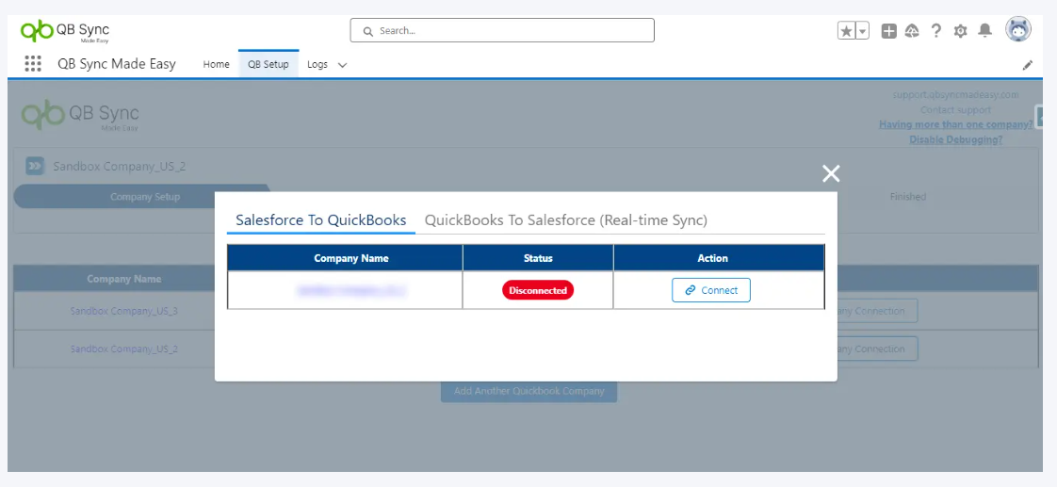Click the Company Name column header in dialog
This screenshot has height=487, width=1057.
(351, 258)
